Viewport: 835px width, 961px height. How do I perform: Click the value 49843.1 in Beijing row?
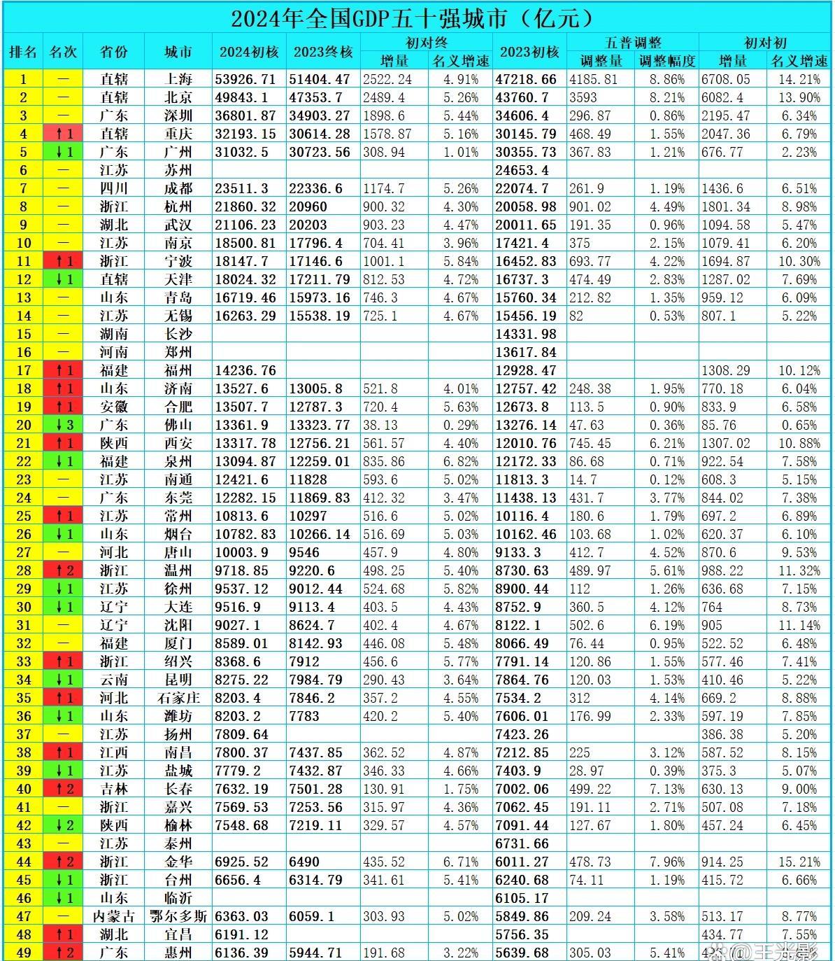pos(241,97)
